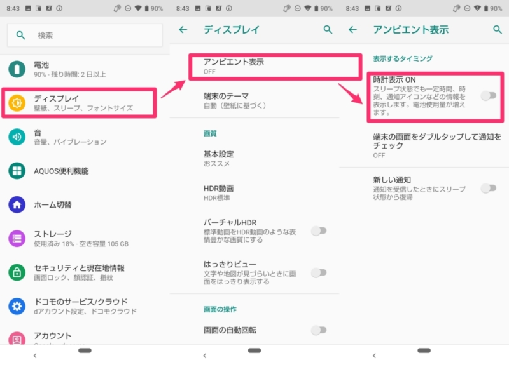The width and height of the screenshot is (509, 367).
Task: Tap the ストレージ storage icon
Action: (17, 239)
